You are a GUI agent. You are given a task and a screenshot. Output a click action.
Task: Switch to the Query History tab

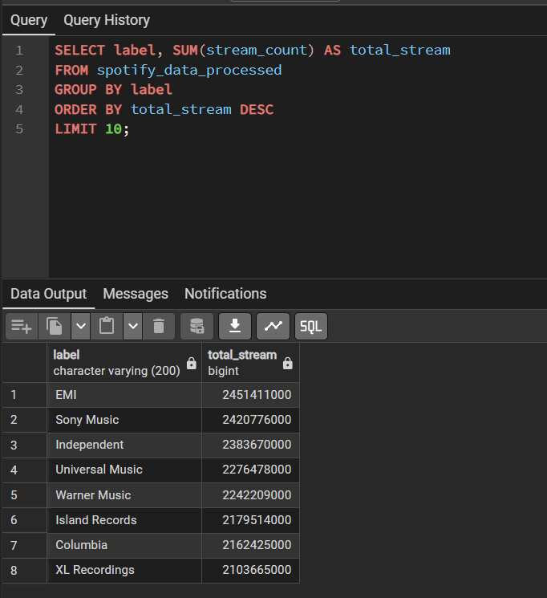(107, 20)
